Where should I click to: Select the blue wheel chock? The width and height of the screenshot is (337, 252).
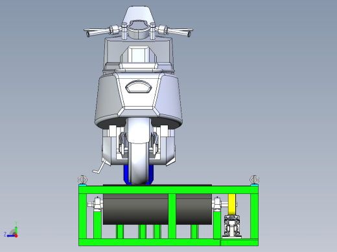[138, 175]
